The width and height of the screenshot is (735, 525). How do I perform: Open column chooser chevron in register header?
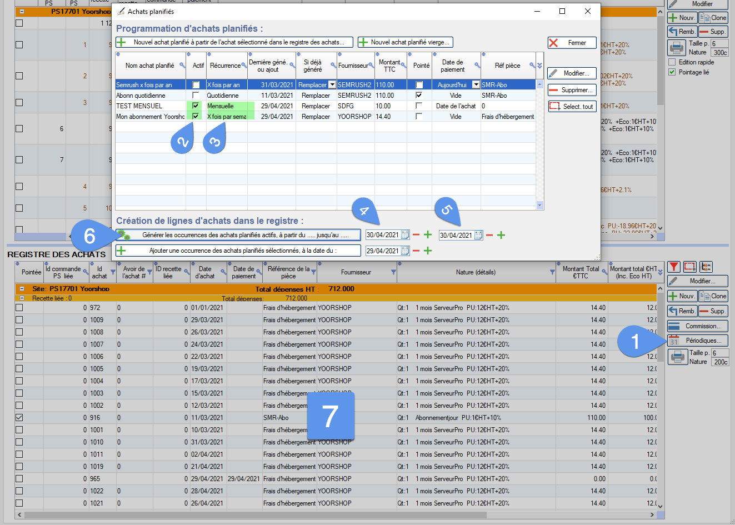[661, 272]
